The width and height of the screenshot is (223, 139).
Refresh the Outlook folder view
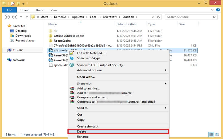[x=158, y=17]
